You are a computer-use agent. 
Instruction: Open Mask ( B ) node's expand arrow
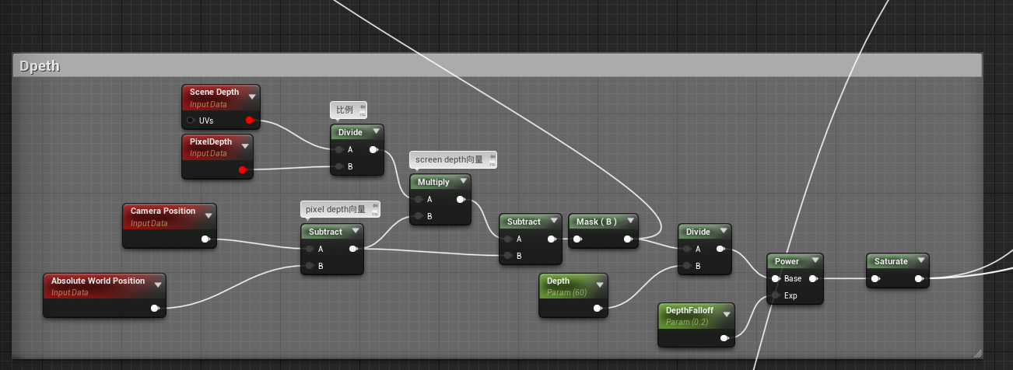pos(630,222)
